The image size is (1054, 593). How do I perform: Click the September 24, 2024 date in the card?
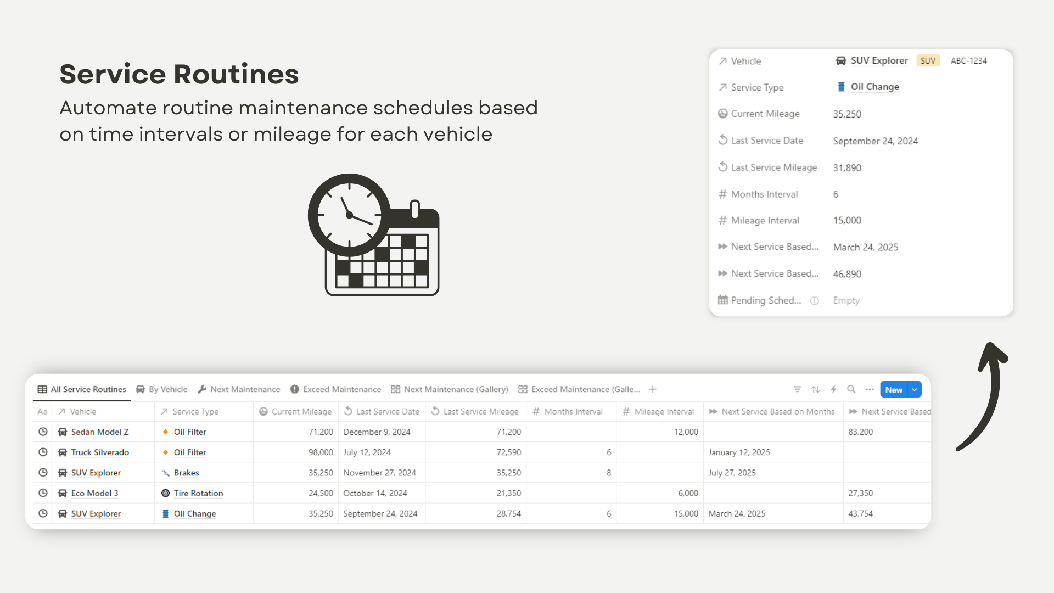pos(875,141)
